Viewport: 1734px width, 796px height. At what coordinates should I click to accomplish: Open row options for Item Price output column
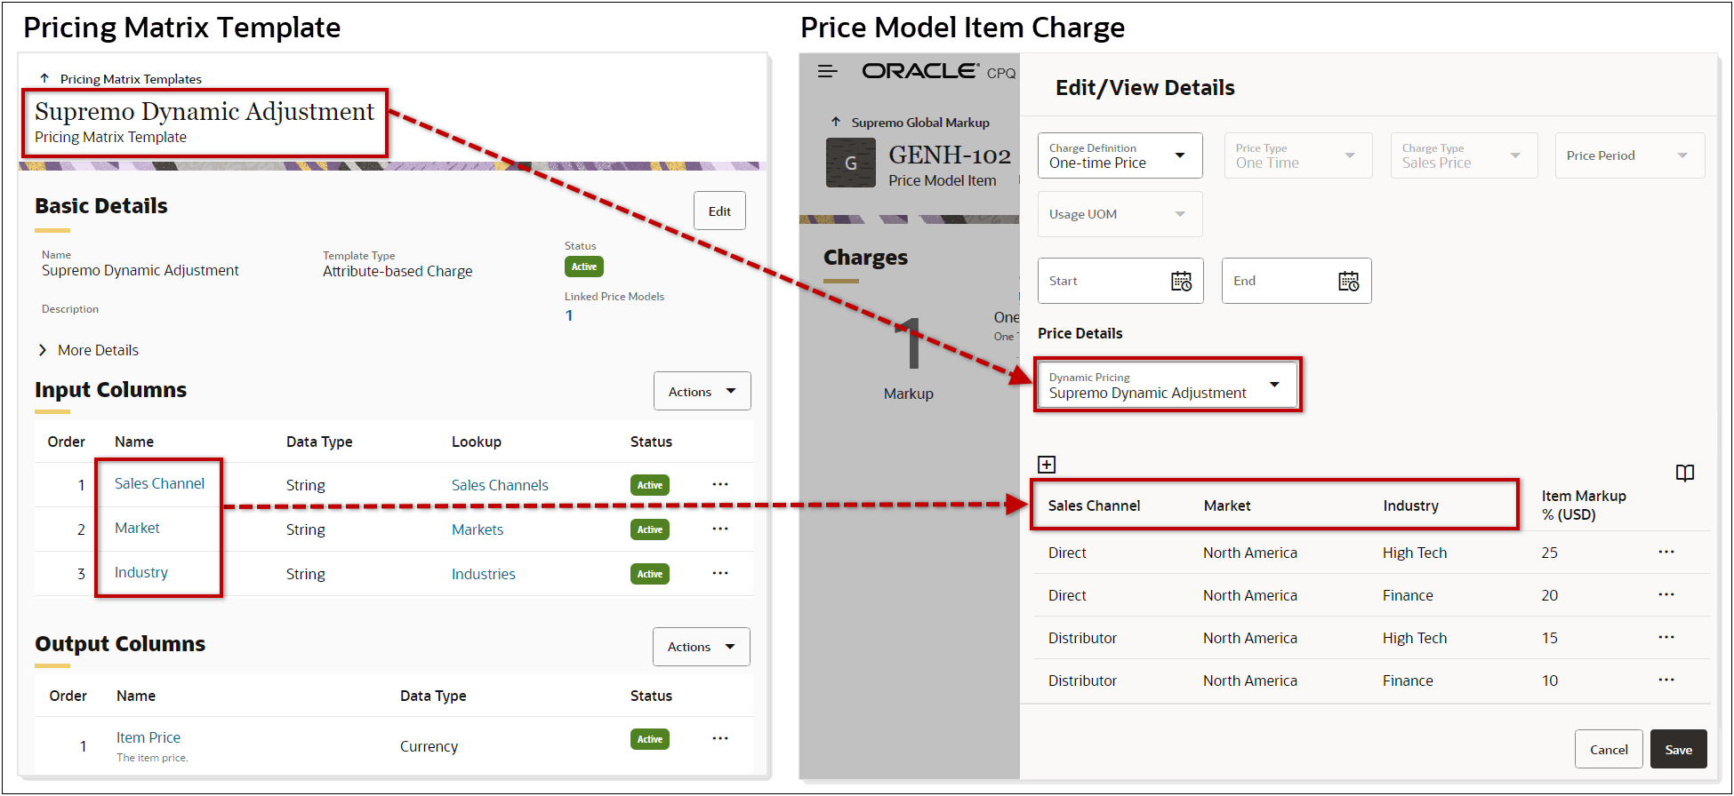720,739
